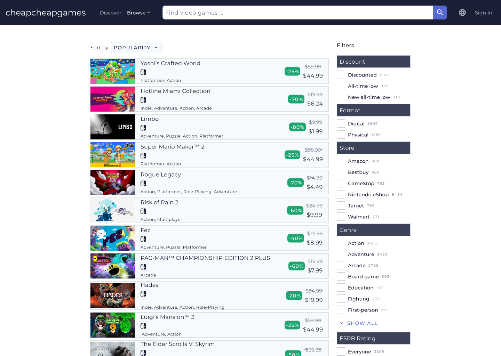Open the globe language selector icon
Viewport: 501px width, 356px height.
pyautogui.click(x=462, y=12)
